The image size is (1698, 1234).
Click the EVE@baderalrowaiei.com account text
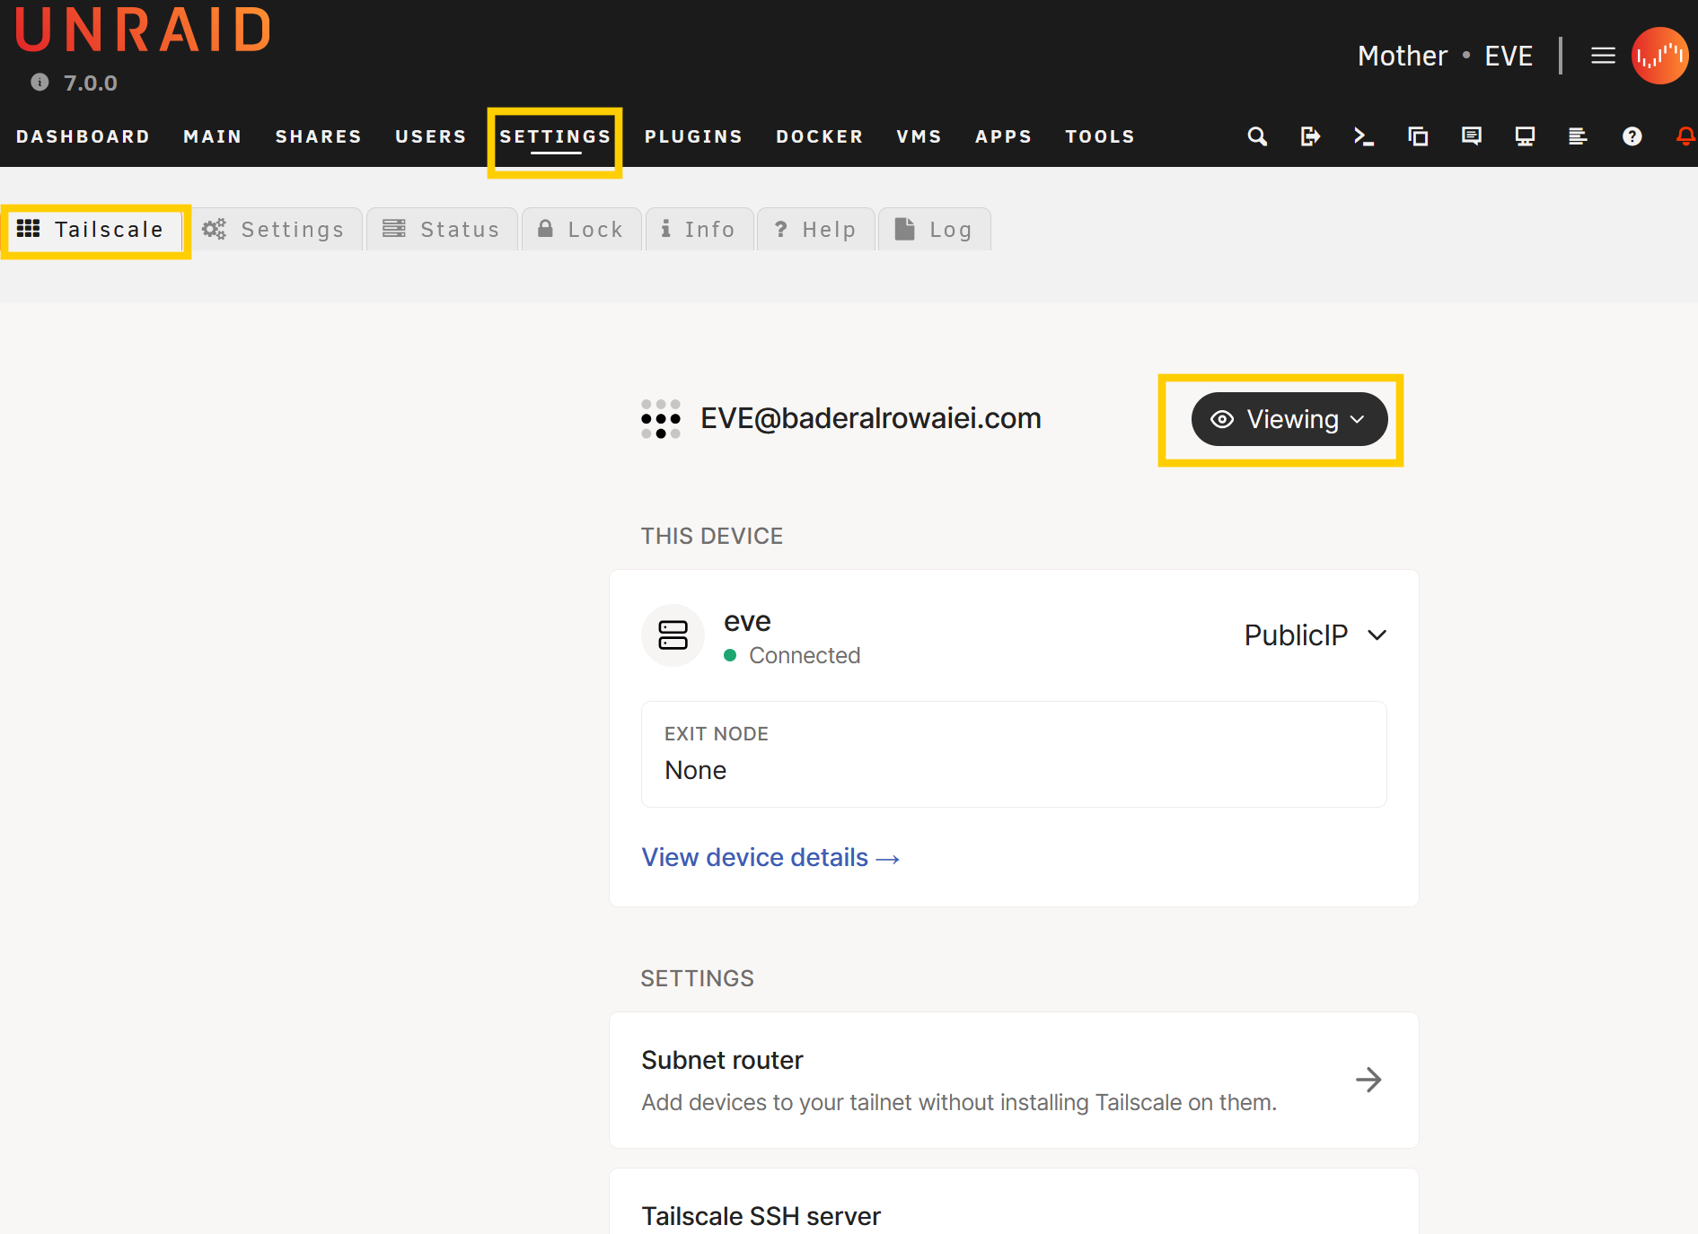871,418
